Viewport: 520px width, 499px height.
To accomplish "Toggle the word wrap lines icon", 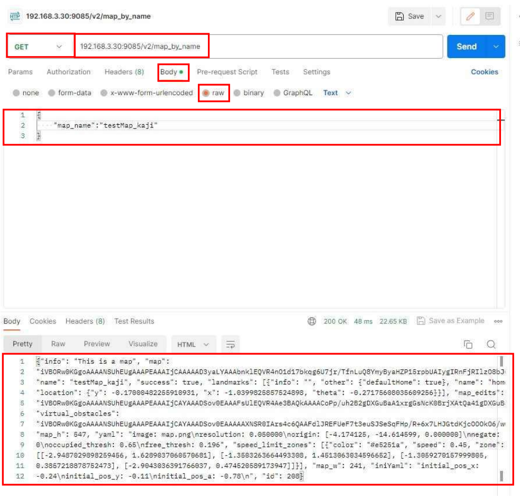I will (x=230, y=344).
